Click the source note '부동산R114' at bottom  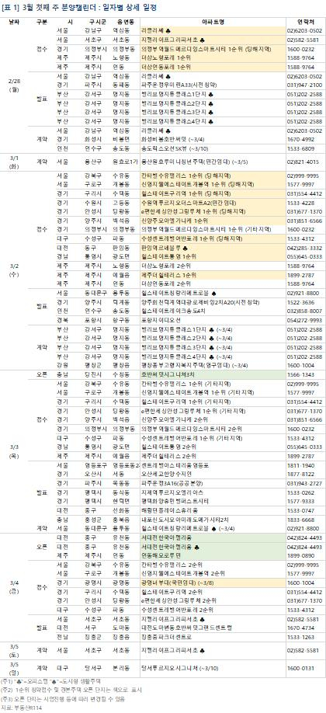point(20,708)
